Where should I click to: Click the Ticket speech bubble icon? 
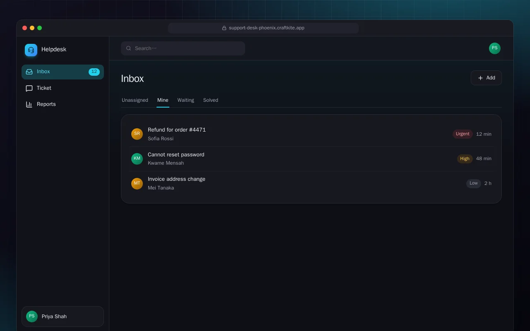tap(29, 88)
